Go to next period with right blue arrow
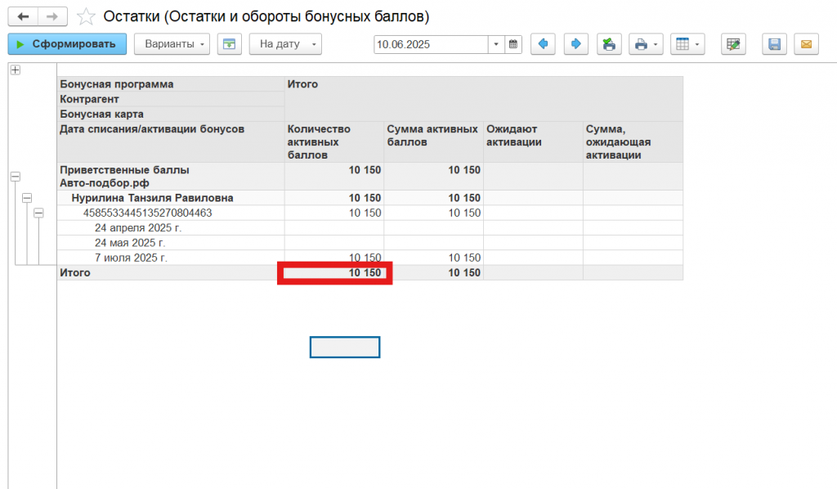This screenshot has width=837, height=489. [575, 44]
